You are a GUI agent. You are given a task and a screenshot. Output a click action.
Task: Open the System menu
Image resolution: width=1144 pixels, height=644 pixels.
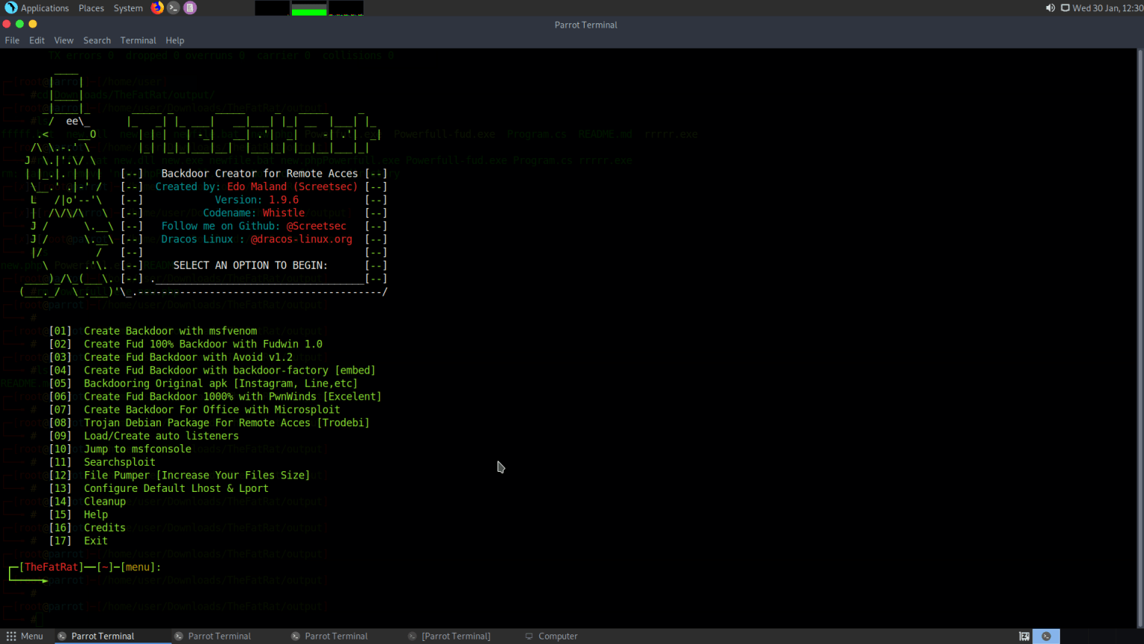pyautogui.click(x=127, y=7)
